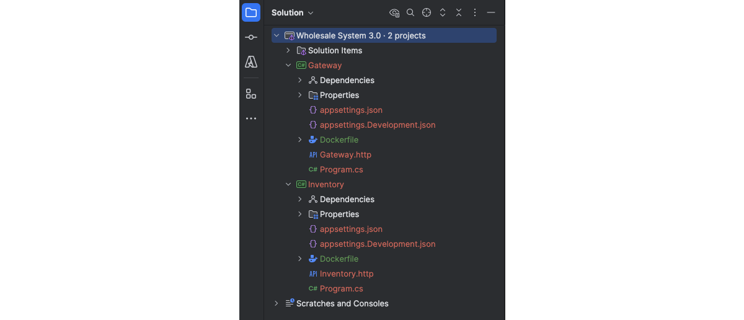Open the Commit tool window icon

point(251,37)
